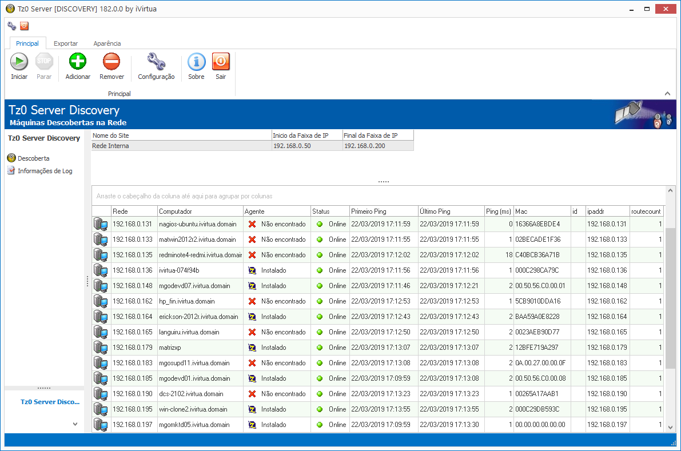The image size is (681, 451).
Task: Select computer icon for row 192.168.0.131
Action: click(x=101, y=224)
